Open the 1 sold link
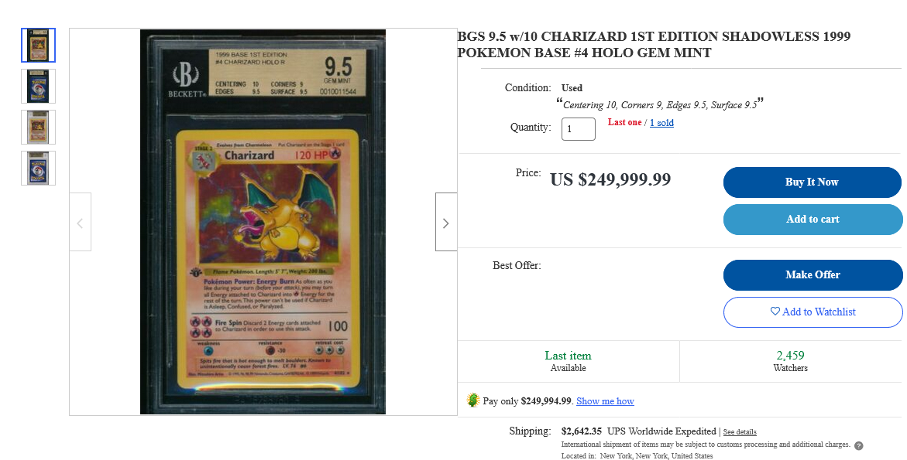Screen dimensions: 907x460 click(x=661, y=122)
